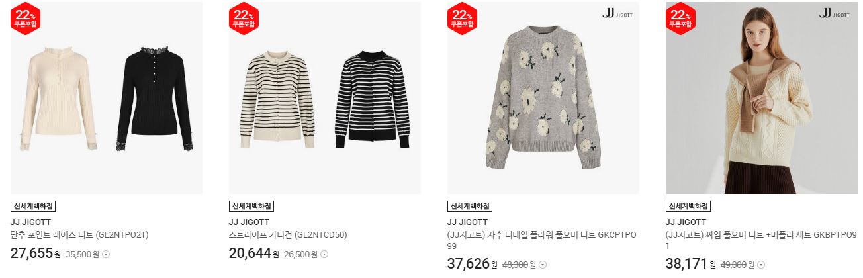
Task: Expand price details next to 35,500원
Action: point(106,254)
